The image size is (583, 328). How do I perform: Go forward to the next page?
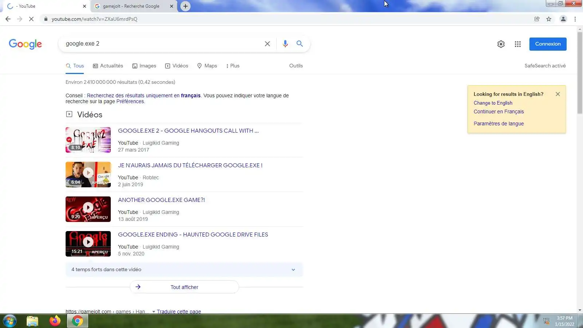point(20,19)
